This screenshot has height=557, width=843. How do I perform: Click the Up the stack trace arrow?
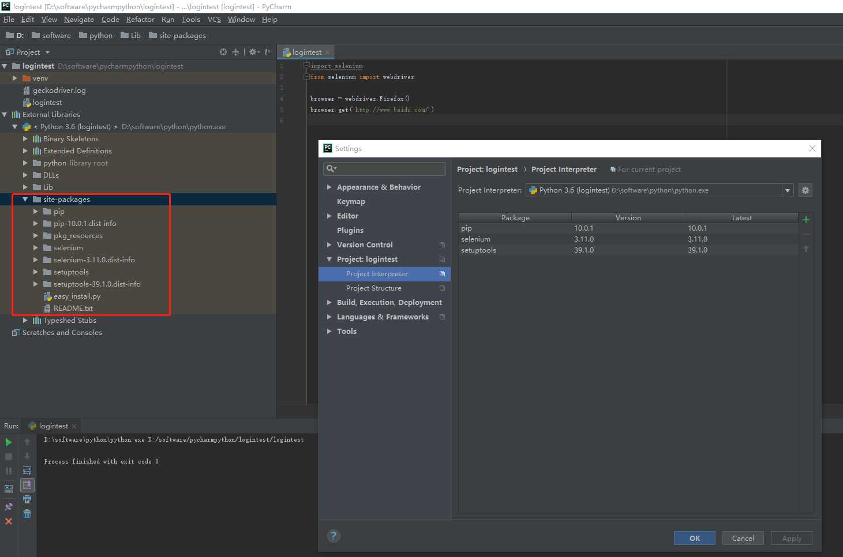[x=27, y=442]
